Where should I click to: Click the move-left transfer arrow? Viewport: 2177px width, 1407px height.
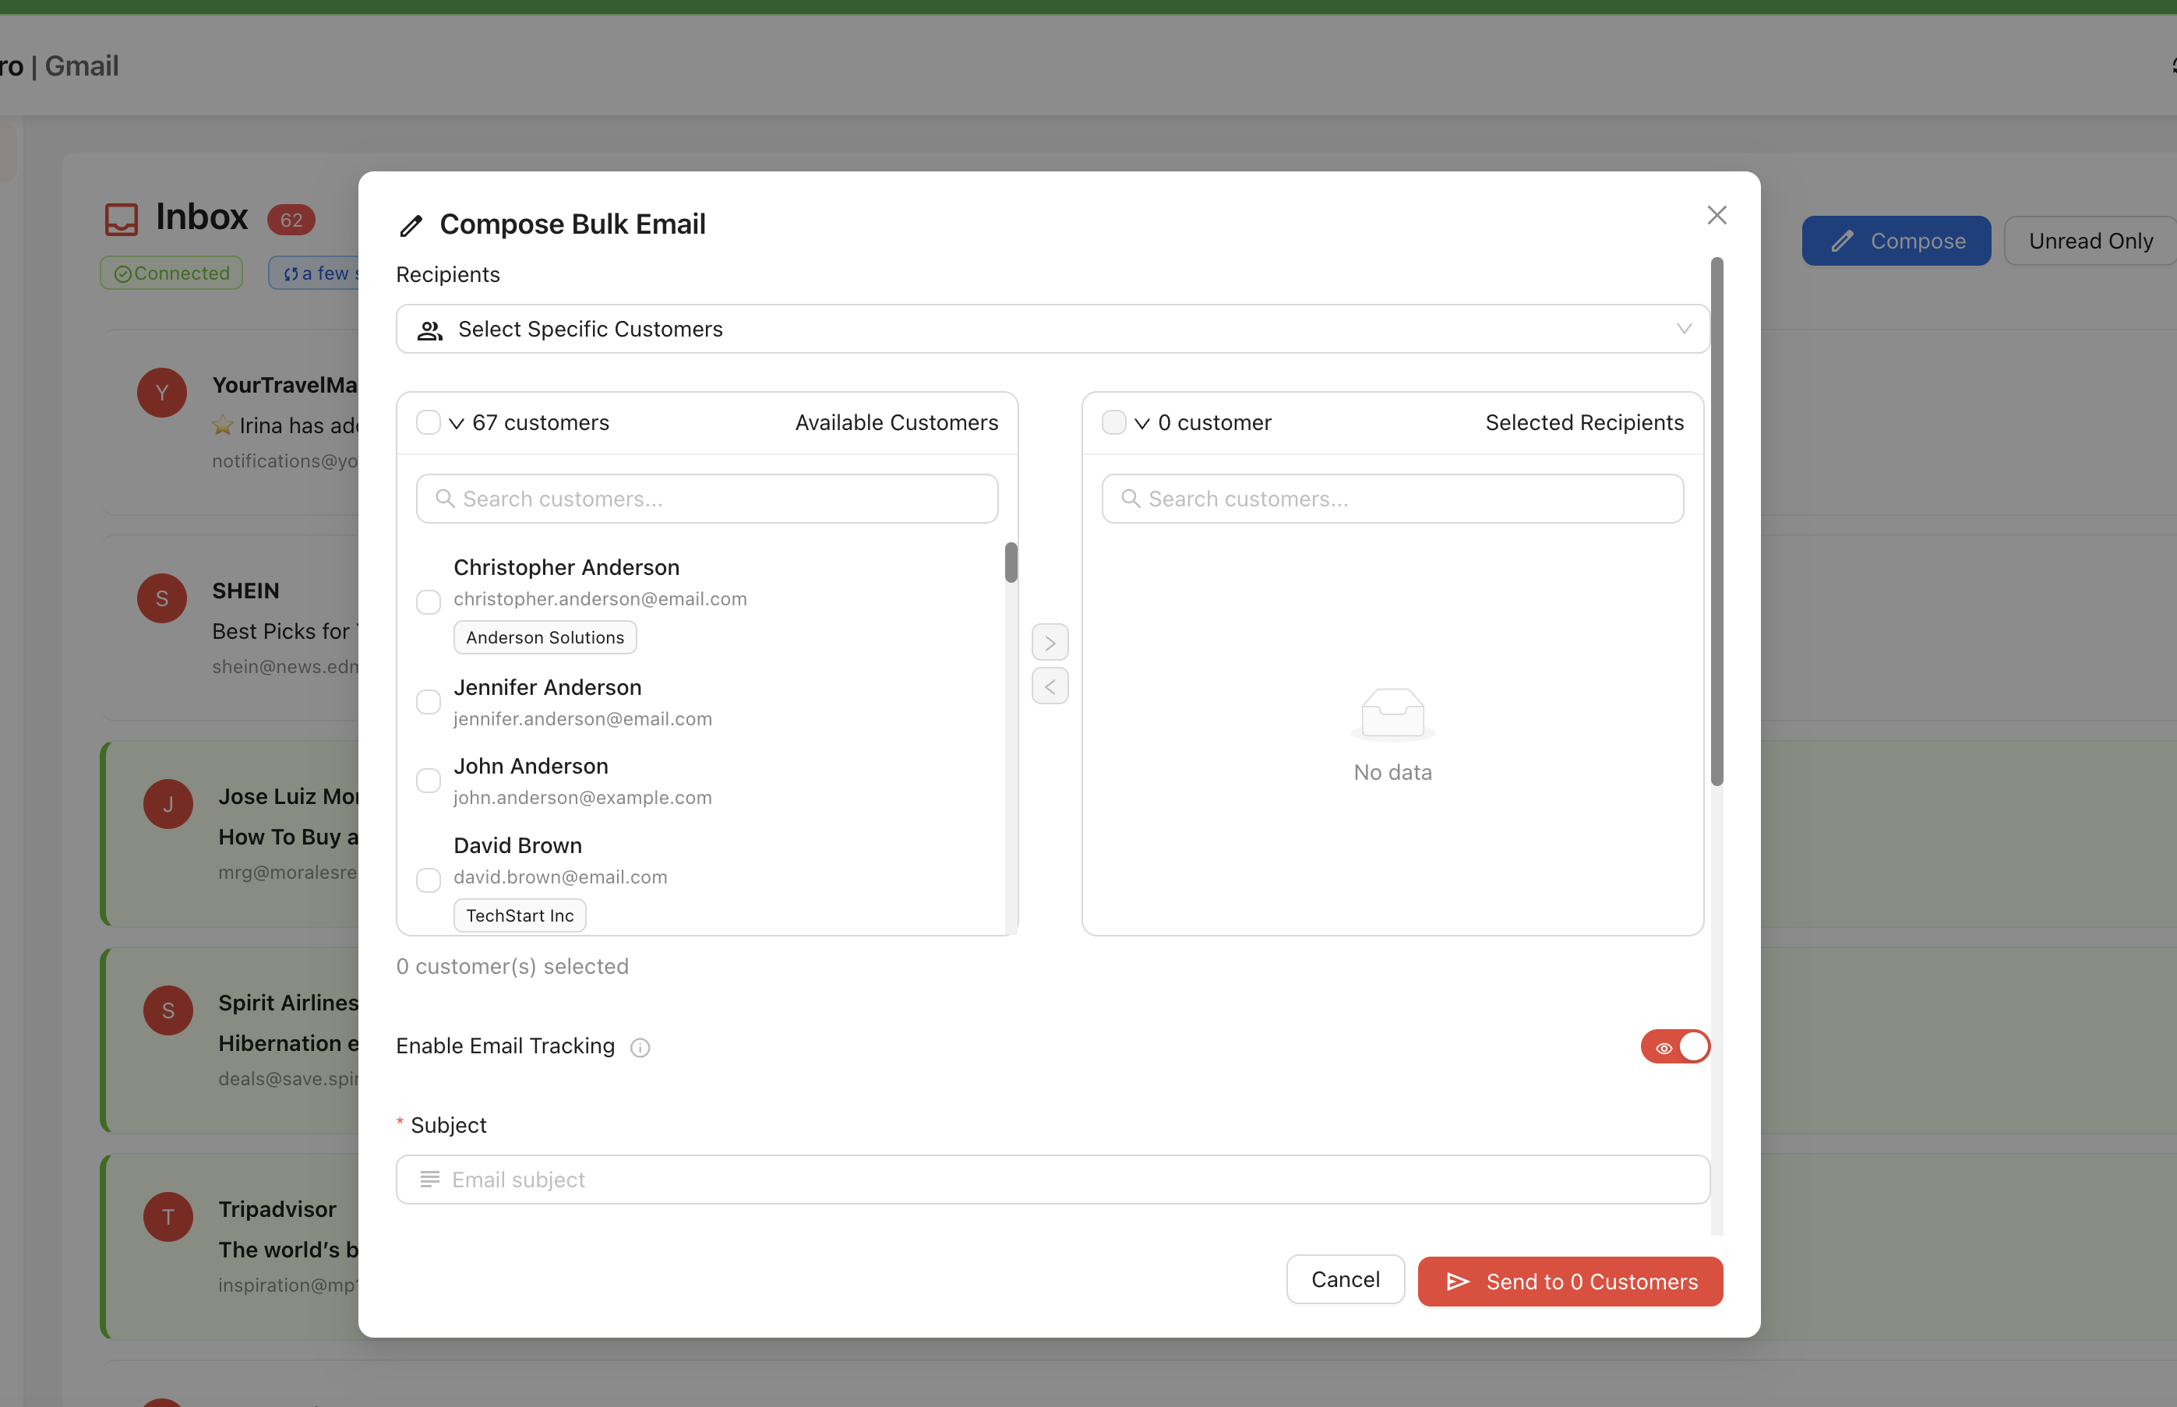[1050, 686]
